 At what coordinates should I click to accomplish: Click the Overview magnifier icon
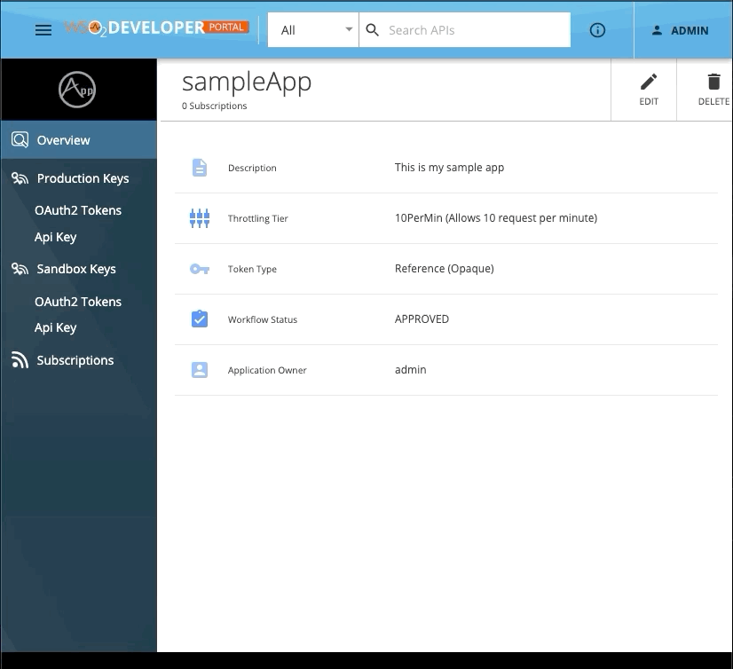(x=20, y=140)
